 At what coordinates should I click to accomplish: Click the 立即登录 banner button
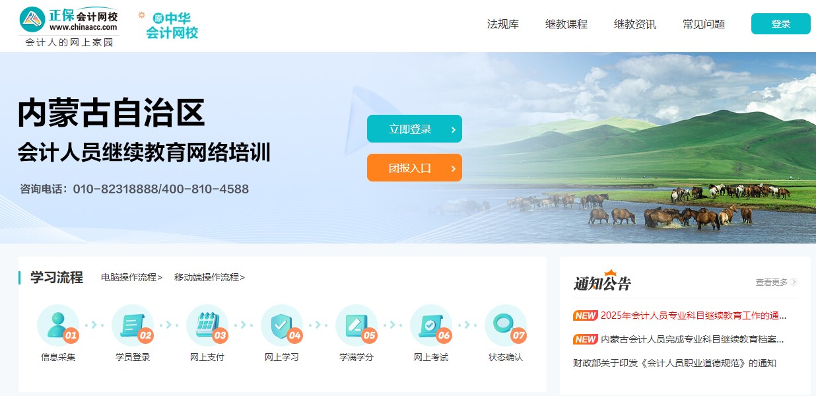415,129
